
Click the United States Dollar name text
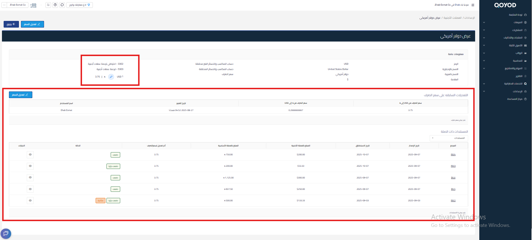pyautogui.click(x=338, y=69)
